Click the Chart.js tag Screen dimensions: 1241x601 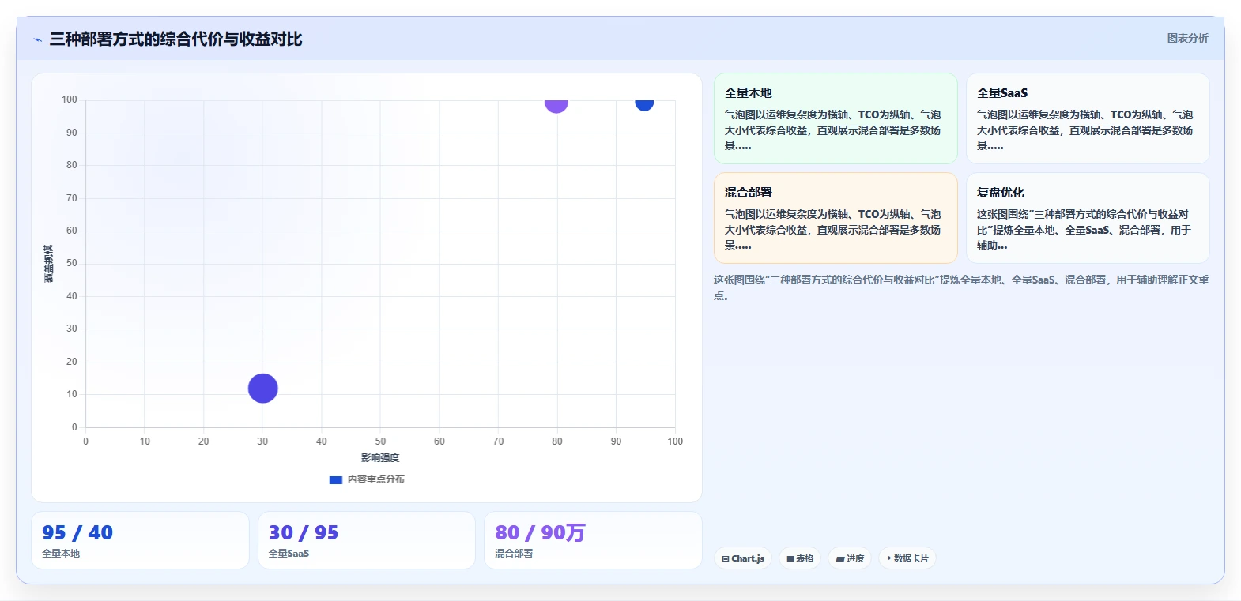[x=743, y=558]
